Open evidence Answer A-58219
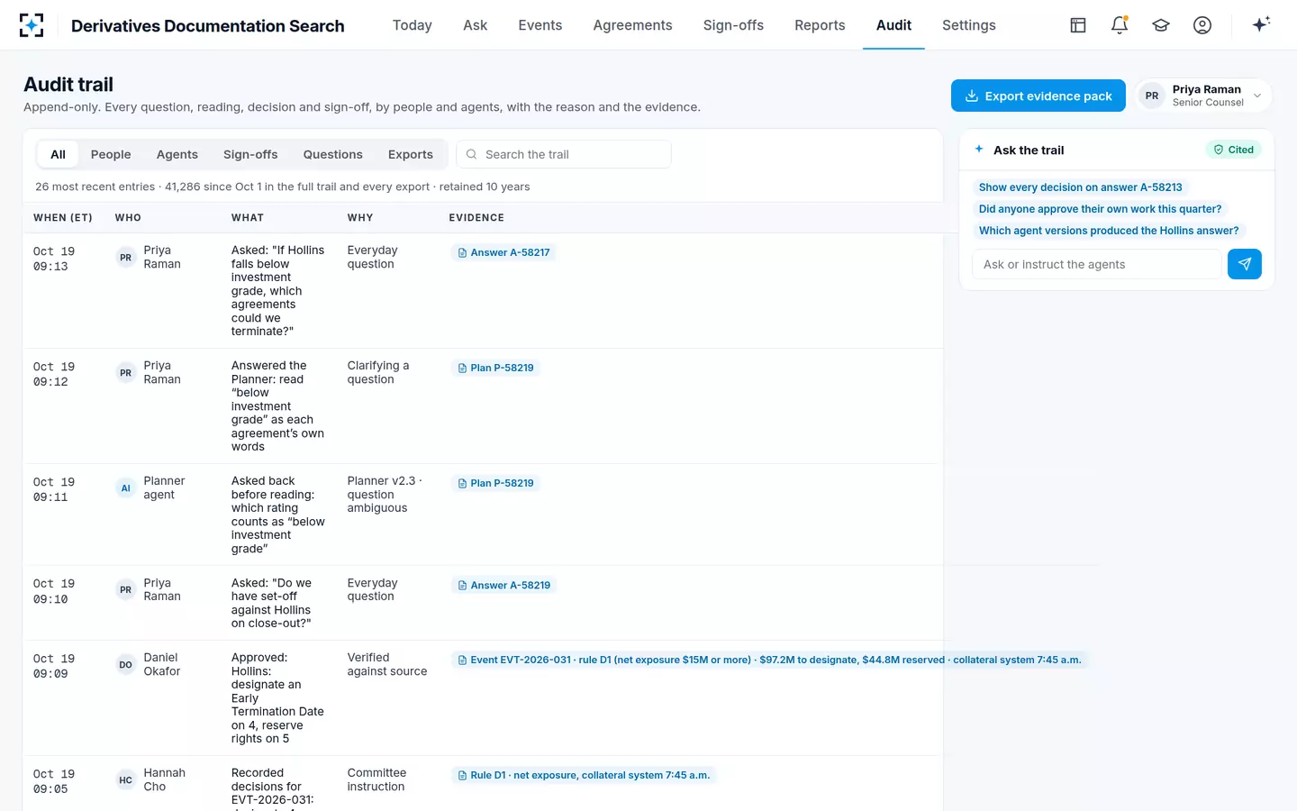Viewport: 1297px width, 811px height. [x=503, y=585]
